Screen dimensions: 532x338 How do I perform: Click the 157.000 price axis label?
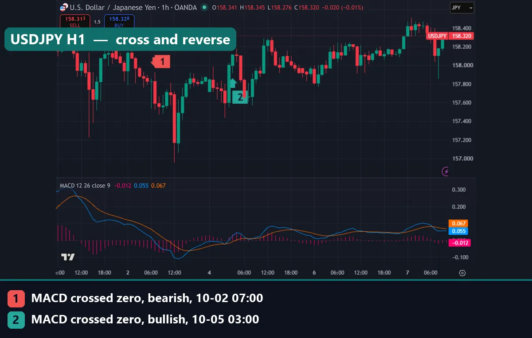click(x=462, y=159)
